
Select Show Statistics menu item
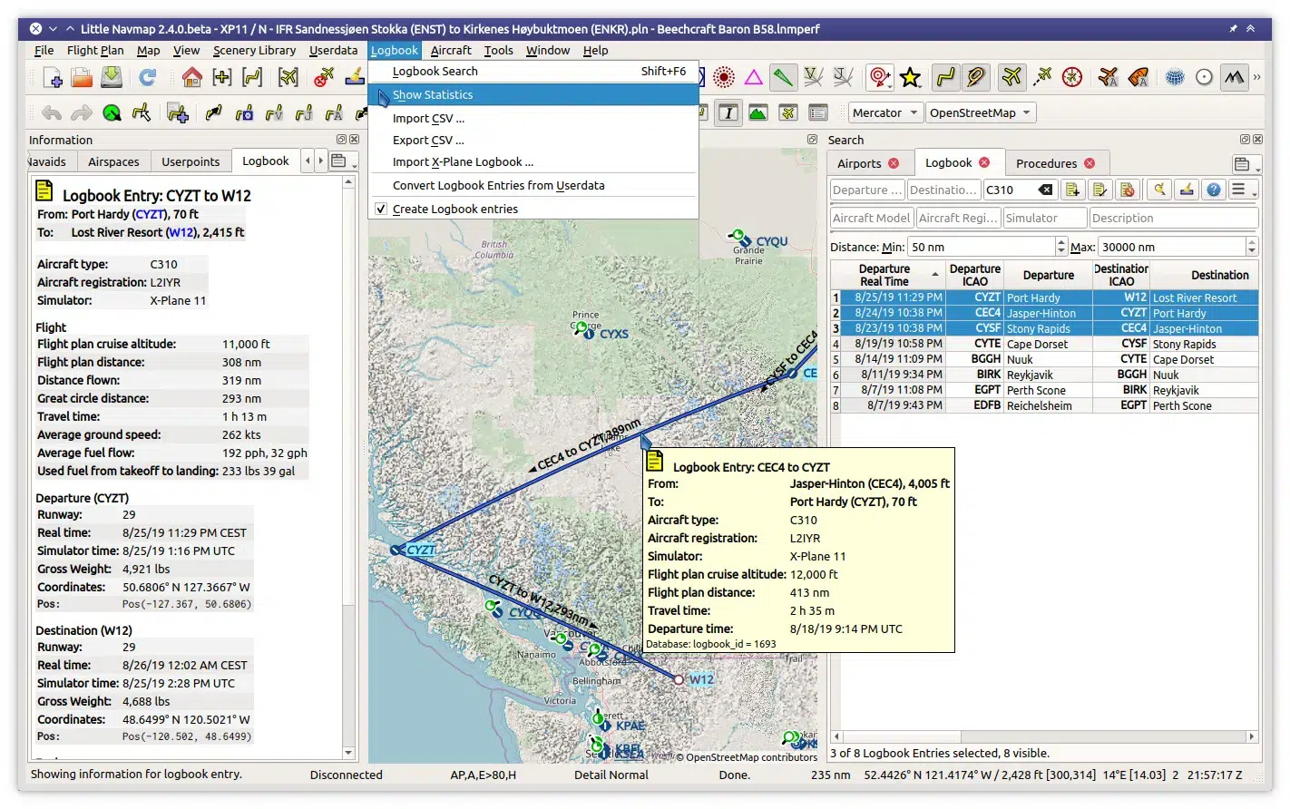[433, 95]
